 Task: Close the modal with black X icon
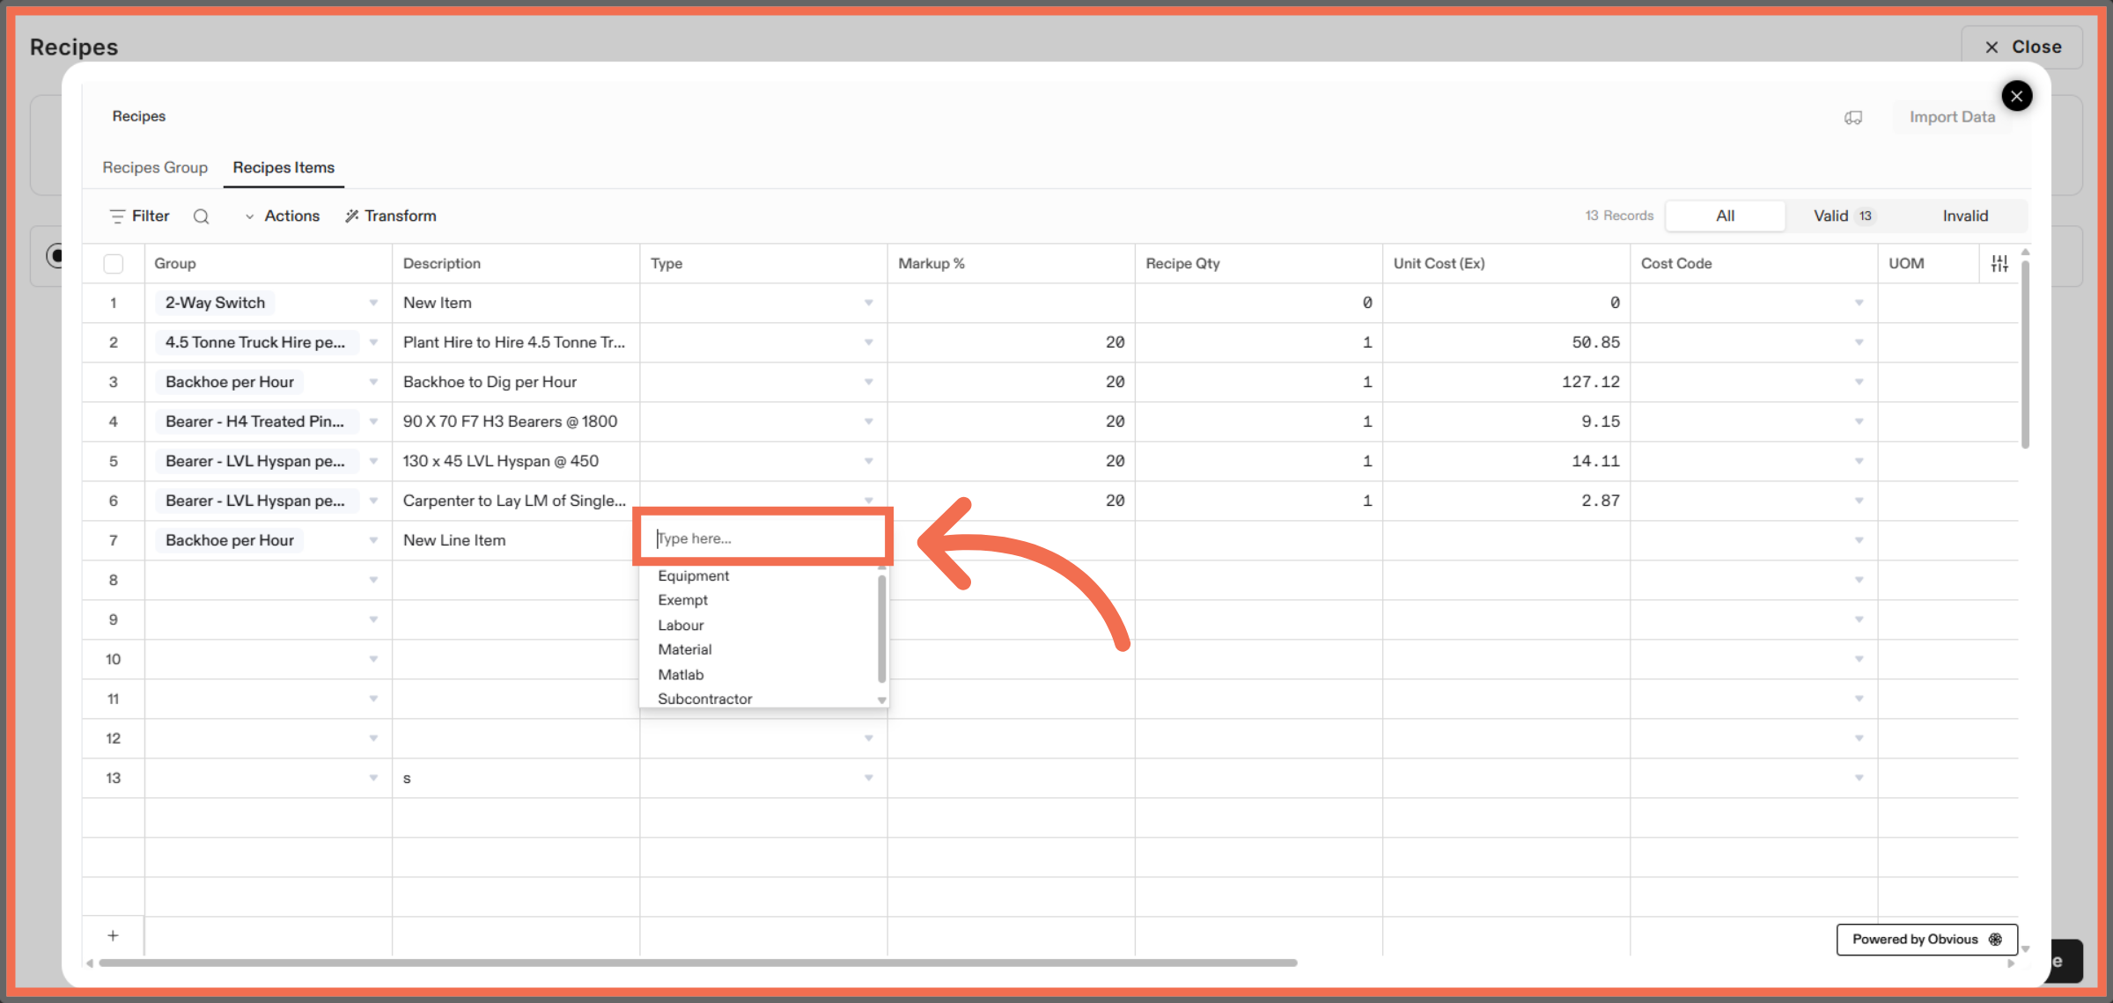click(2016, 96)
